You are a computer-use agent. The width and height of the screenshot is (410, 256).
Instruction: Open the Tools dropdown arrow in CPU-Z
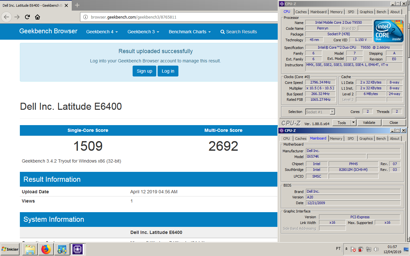click(x=353, y=123)
